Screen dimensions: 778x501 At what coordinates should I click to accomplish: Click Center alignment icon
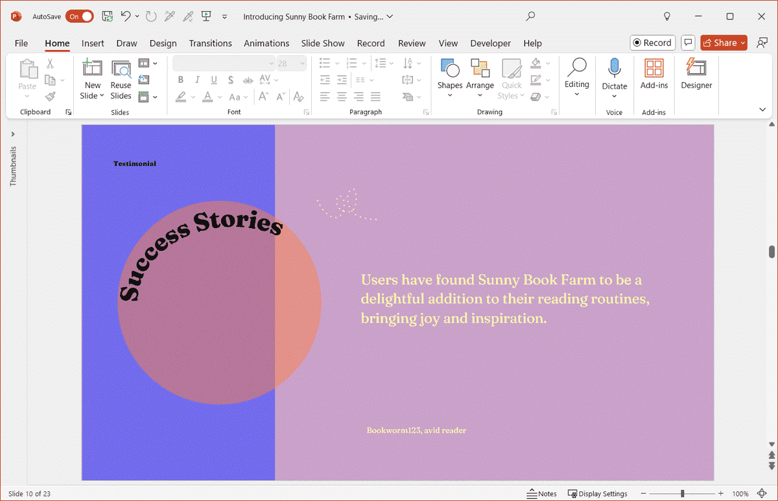[342, 97]
